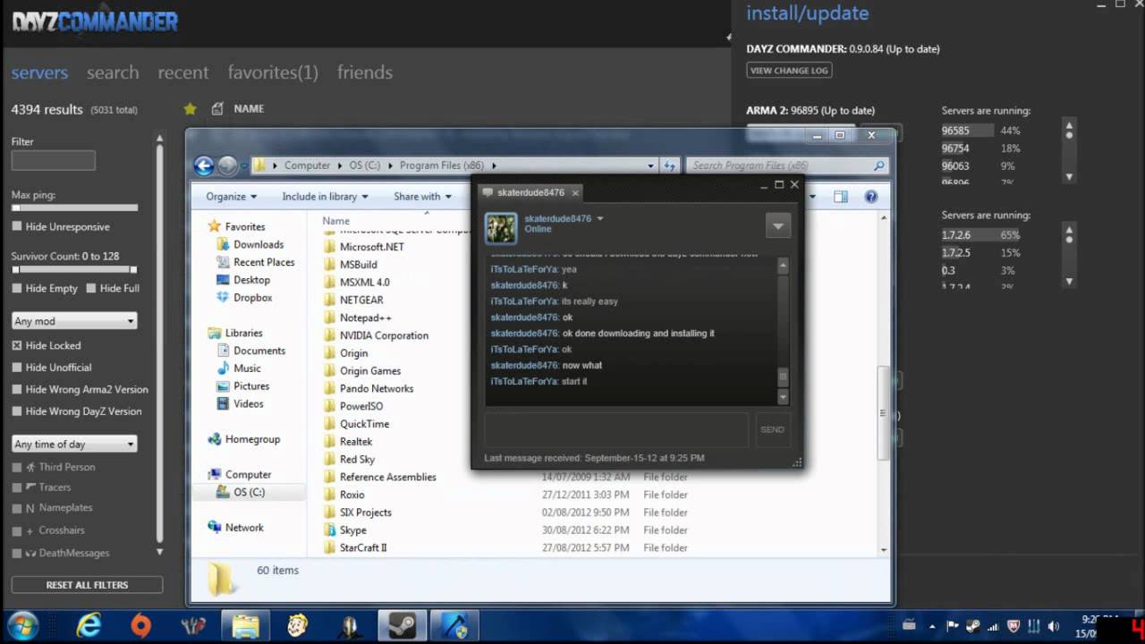
Task: Click the volume speaker tray icon
Action: [x=1053, y=626]
